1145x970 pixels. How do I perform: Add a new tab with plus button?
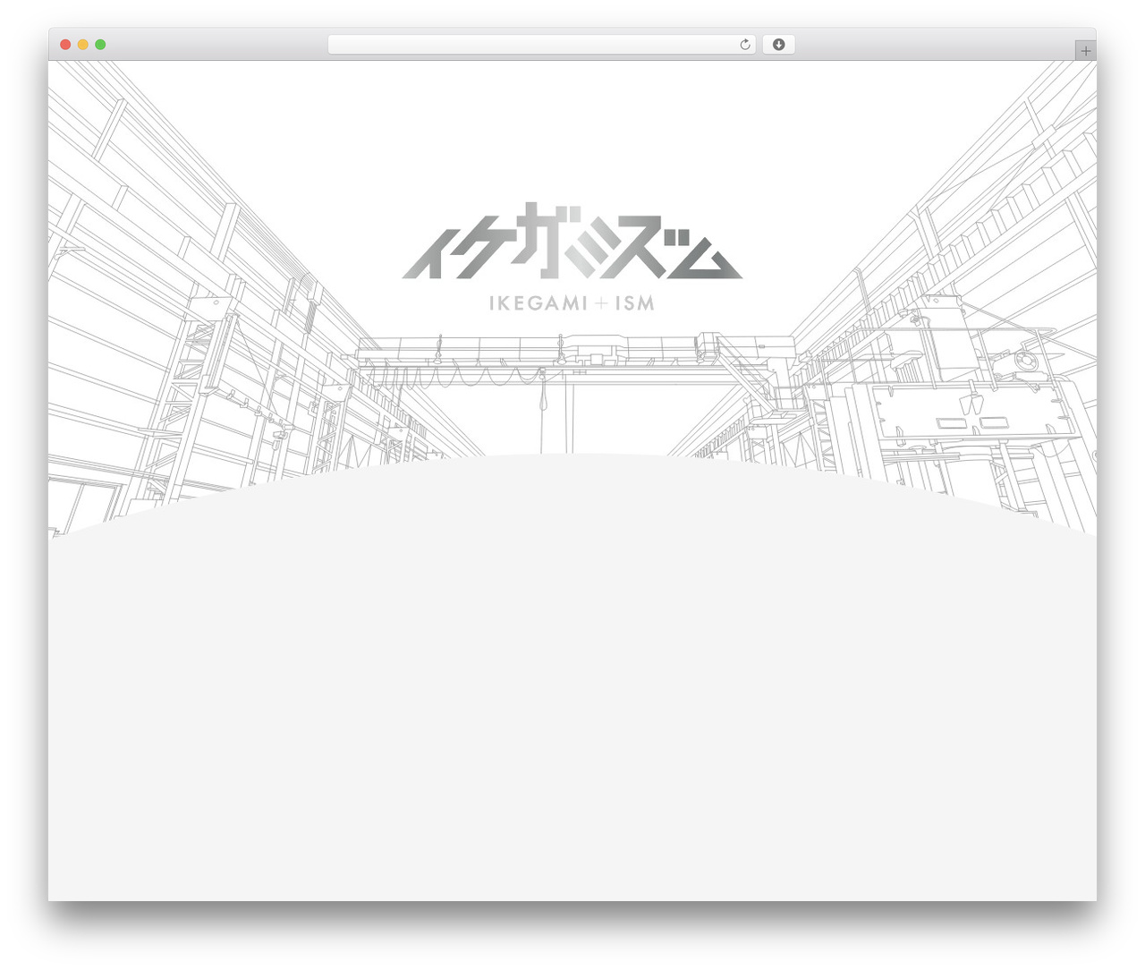pyautogui.click(x=1086, y=51)
